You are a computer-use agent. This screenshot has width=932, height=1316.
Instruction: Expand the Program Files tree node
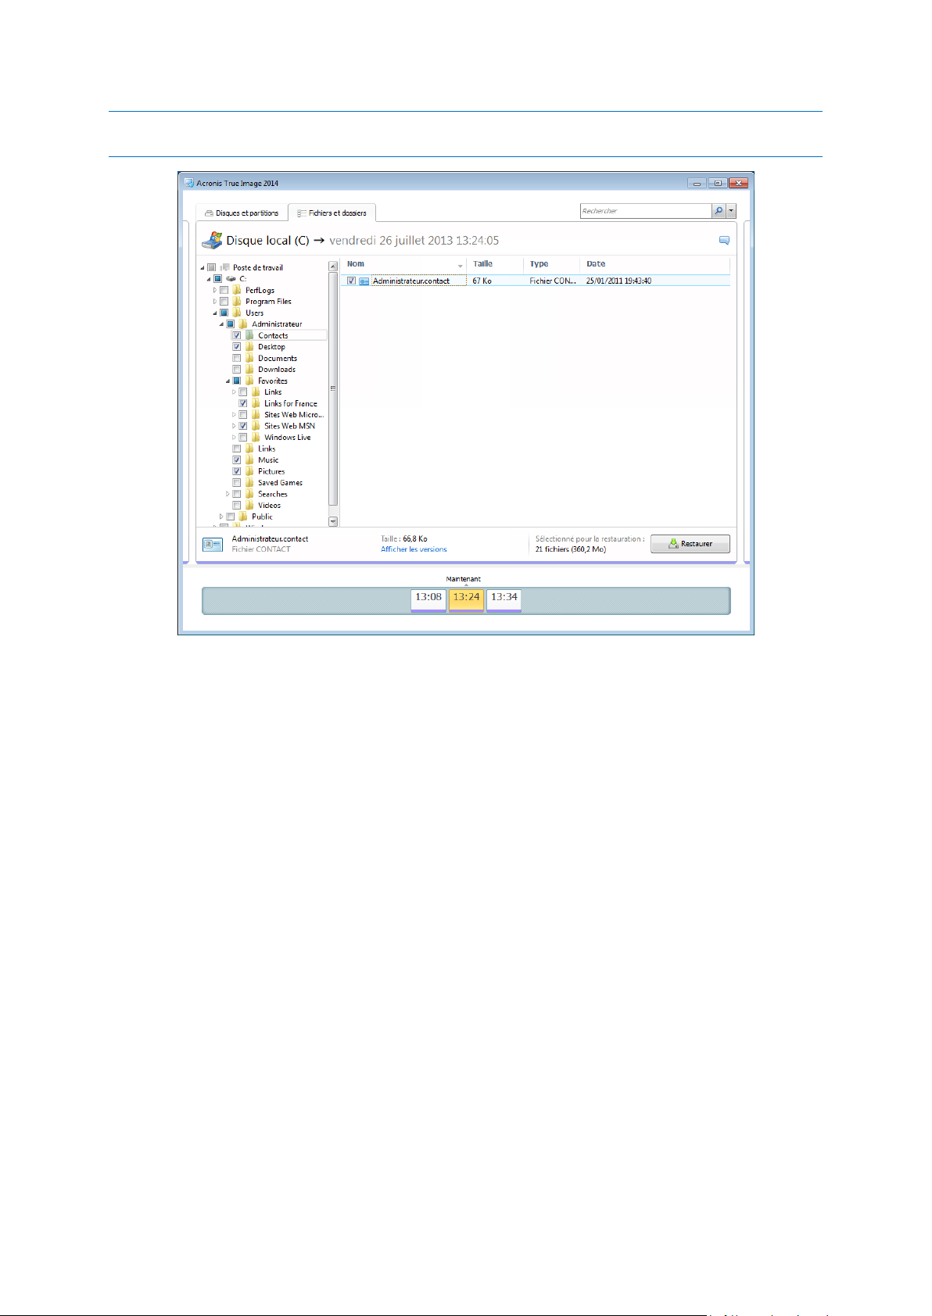coord(215,302)
